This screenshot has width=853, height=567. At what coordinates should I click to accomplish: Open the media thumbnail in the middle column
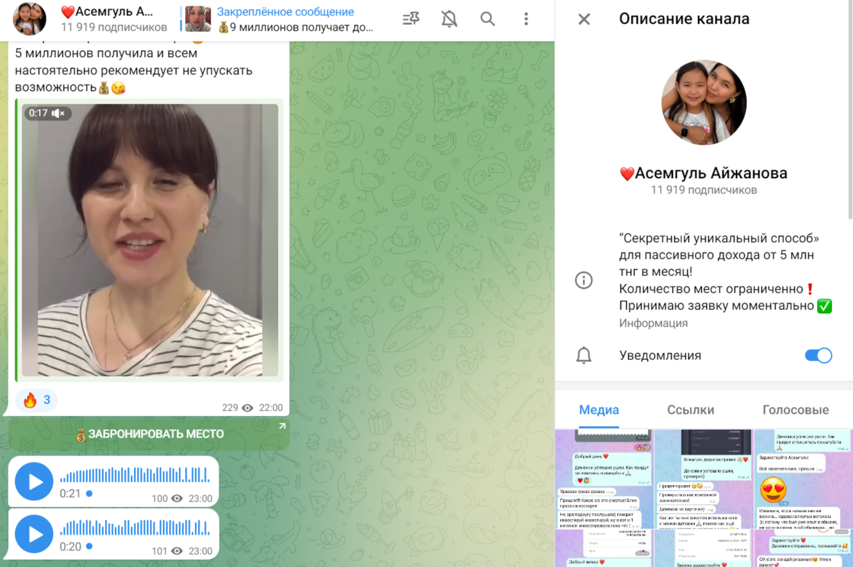pos(704,479)
